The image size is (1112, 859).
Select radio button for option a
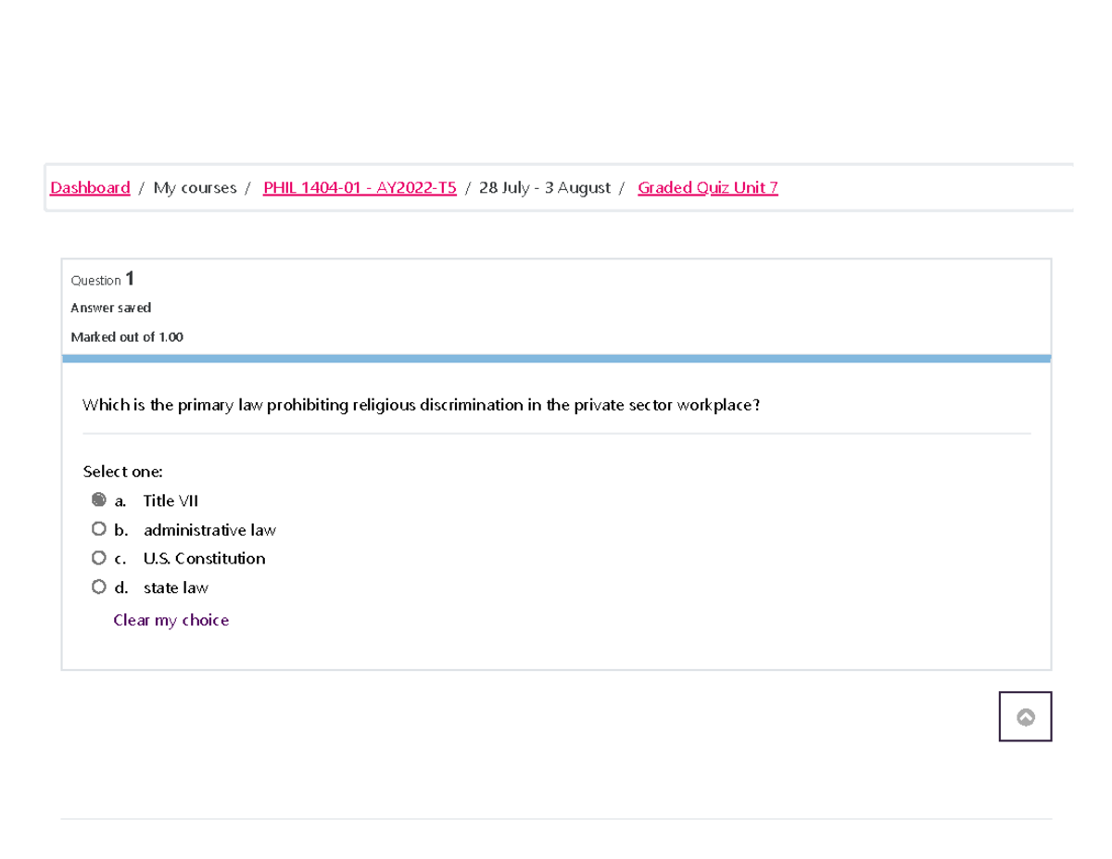tap(99, 500)
